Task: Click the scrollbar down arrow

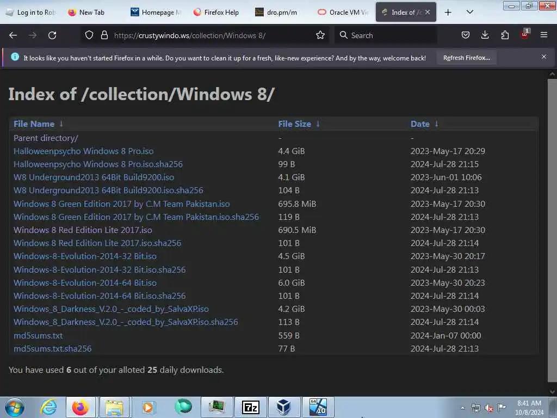Action: pyautogui.click(x=552, y=391)
